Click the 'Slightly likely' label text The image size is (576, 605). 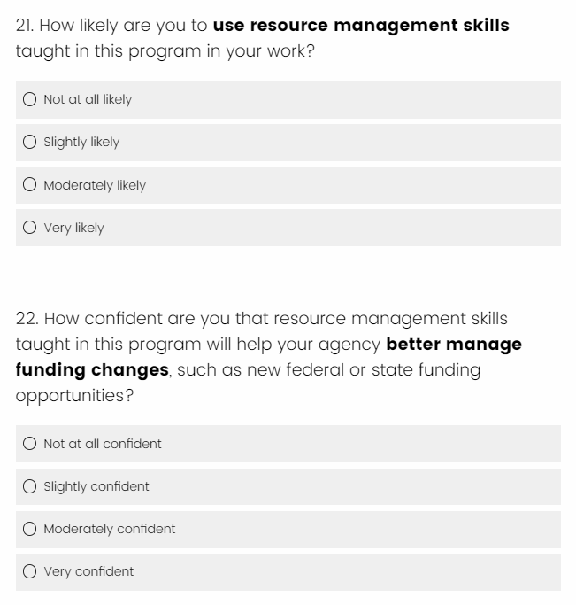pos(81,142)
